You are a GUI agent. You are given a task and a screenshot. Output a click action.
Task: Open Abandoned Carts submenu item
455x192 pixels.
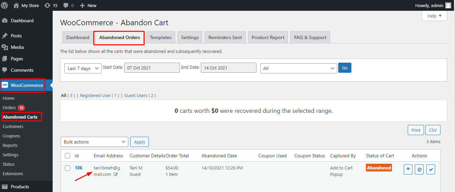[x=20, y=117]
